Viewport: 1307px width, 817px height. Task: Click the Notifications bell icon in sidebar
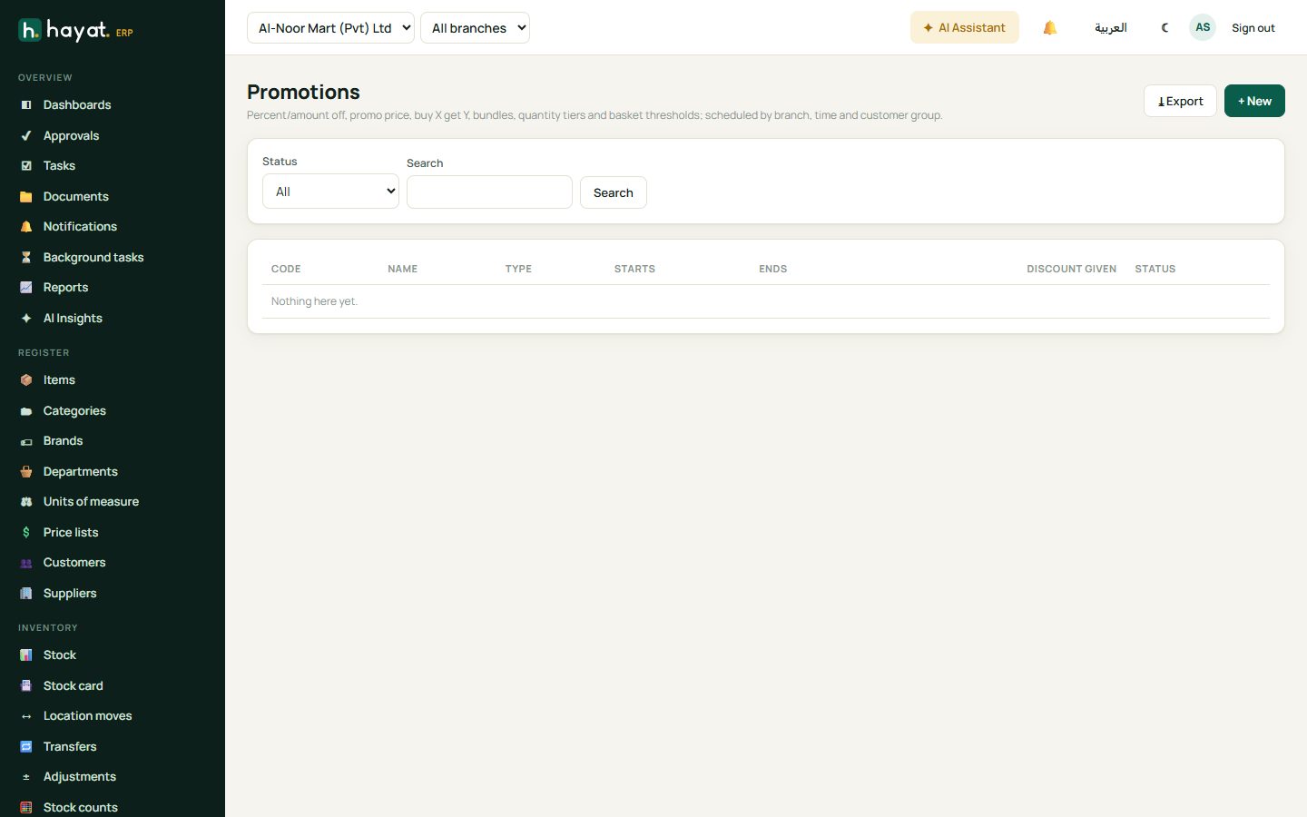26,227
